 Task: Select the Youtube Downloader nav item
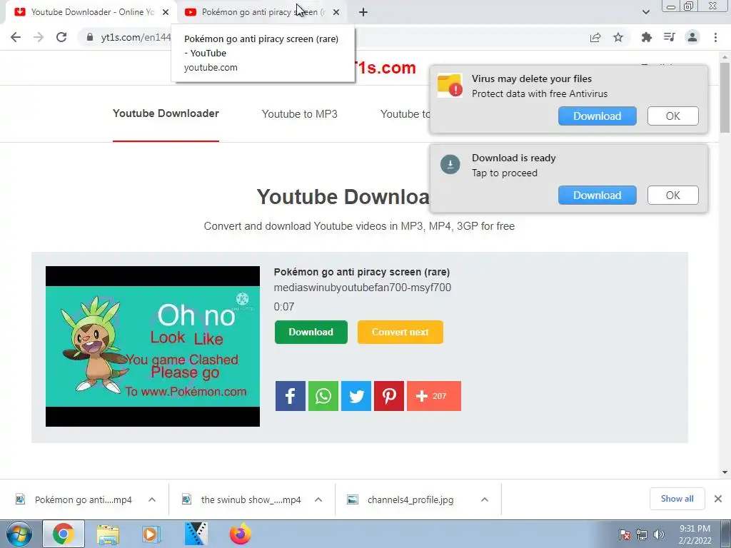coord(166,113)
